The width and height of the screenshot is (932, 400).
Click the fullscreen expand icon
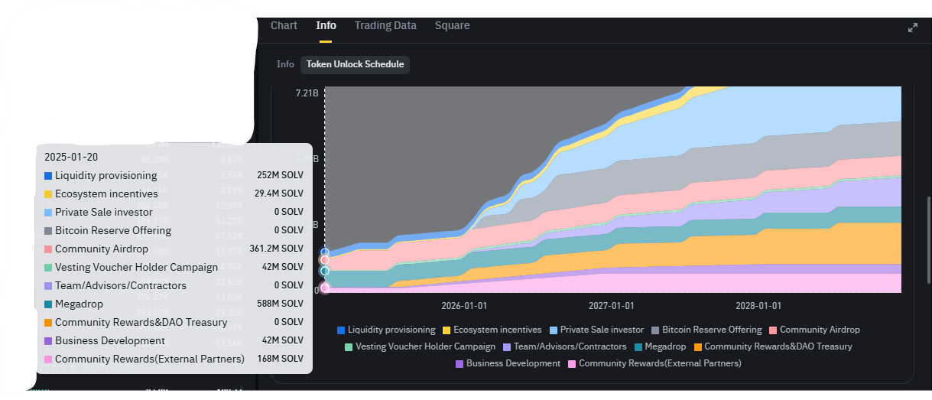(x=912, y=27)
